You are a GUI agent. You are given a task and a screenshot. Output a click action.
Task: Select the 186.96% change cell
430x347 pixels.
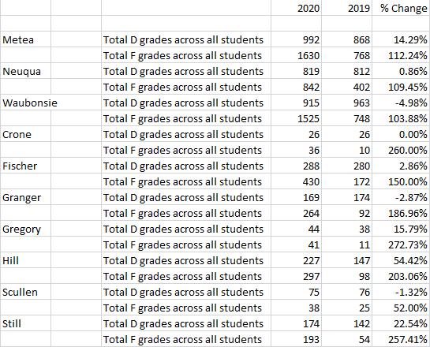(x=402, y=213)
